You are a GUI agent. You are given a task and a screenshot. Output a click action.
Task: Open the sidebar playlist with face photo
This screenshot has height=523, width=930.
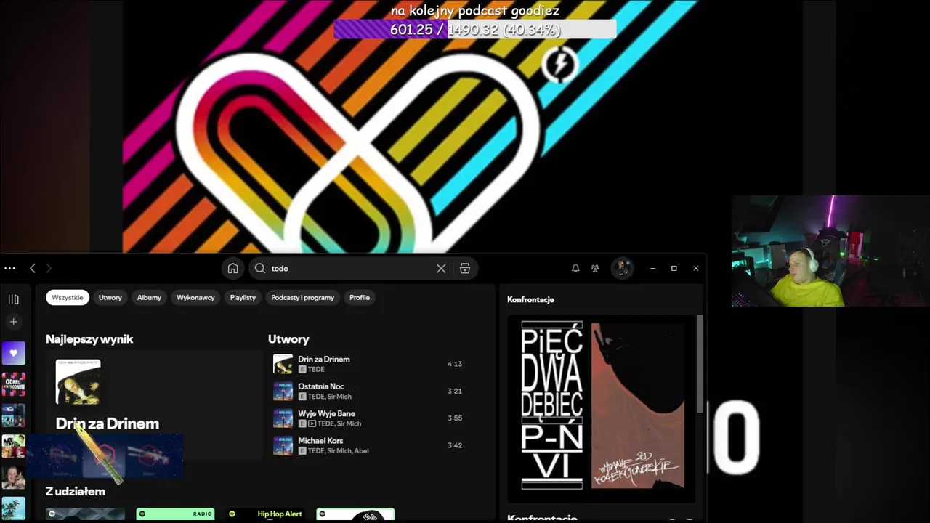[13, 477]
